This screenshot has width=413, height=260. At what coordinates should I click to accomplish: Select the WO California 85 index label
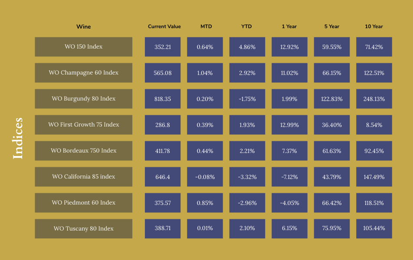click(84, 177)
